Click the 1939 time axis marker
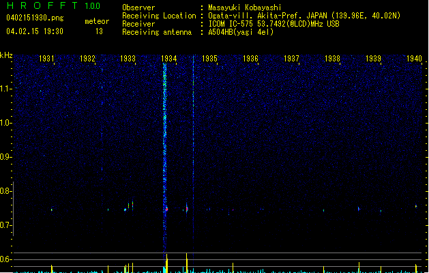Screen dimensions: 429x273 coord(374,58)
